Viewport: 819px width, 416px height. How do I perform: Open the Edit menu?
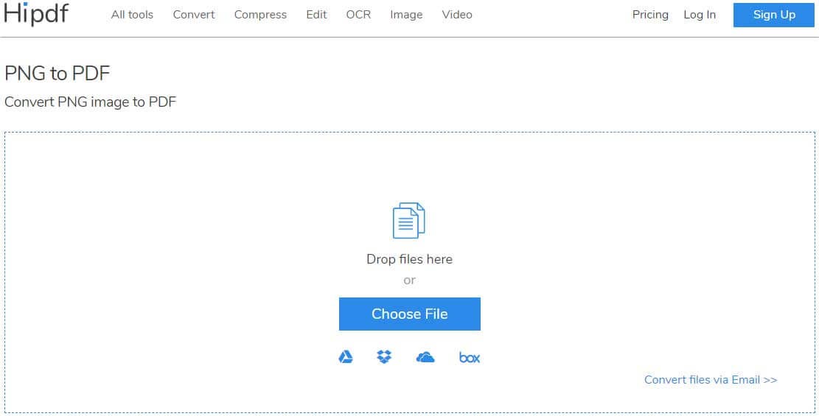coord(316,15)
